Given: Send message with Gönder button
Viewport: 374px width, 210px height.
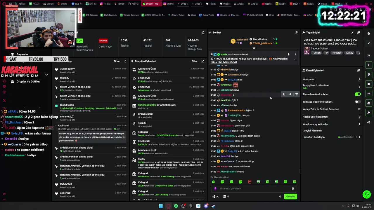Looking at the screenshot, I should [290, 197].
